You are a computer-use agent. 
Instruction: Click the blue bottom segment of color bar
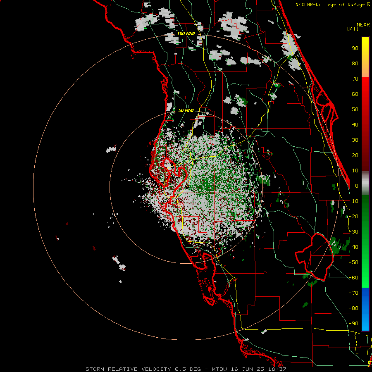(x=365, y=309)
